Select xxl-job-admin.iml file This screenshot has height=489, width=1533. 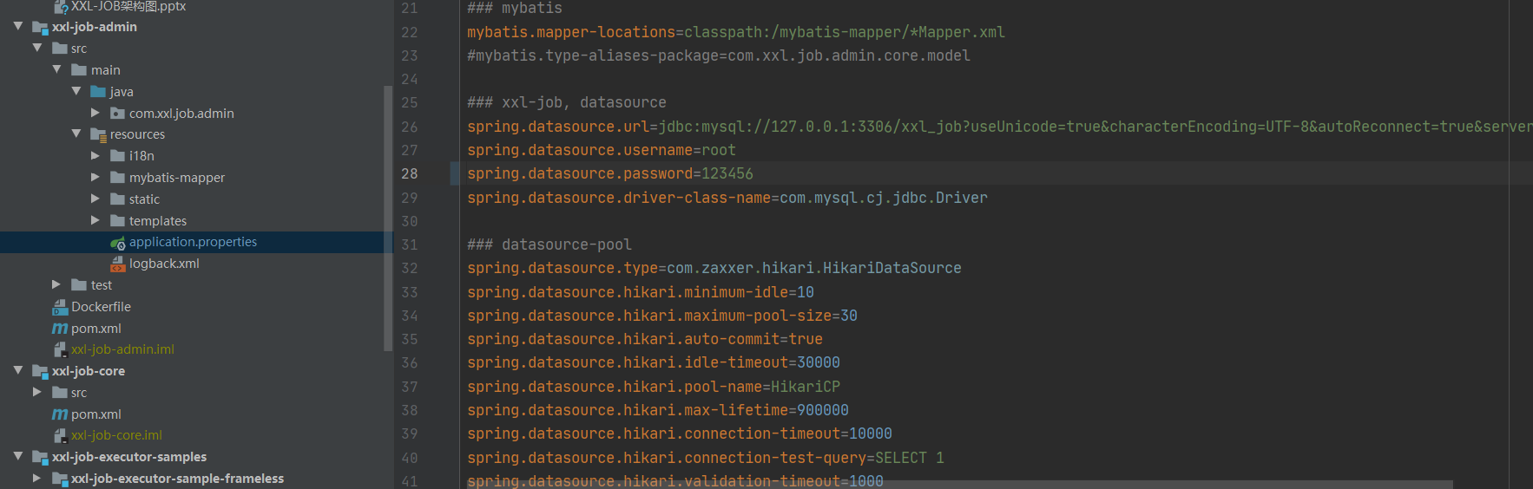122,349
